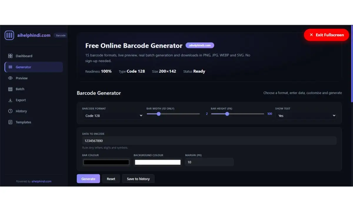Click the rule hint under data field
This screenshot has height=211, width=353.
tap(105, 148)
